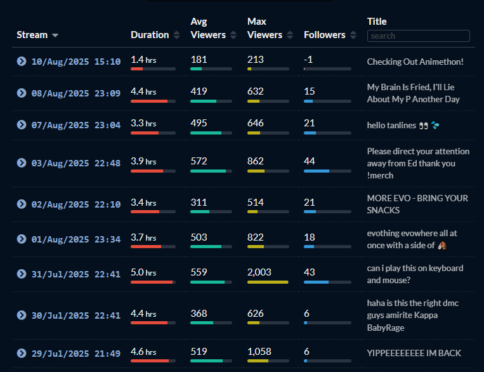Expand the 31/Jul/2025 22:41 stream row arrow

[x=22, y=274]
